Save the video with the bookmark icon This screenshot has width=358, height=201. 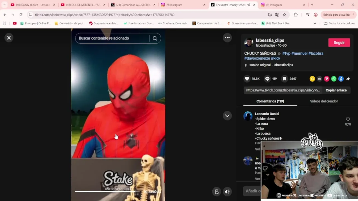pos(284,79)
